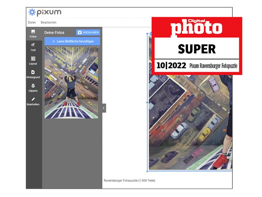Click Leere Bildfläche hinzufügen button
This screenshot has width=262, height=197.
click(x=72, y=41)
